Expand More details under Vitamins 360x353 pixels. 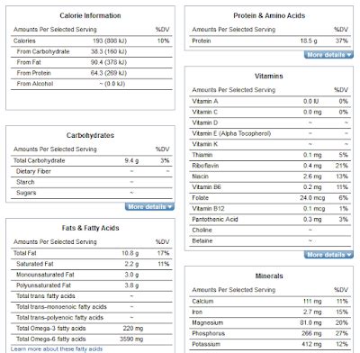[328, 255]
